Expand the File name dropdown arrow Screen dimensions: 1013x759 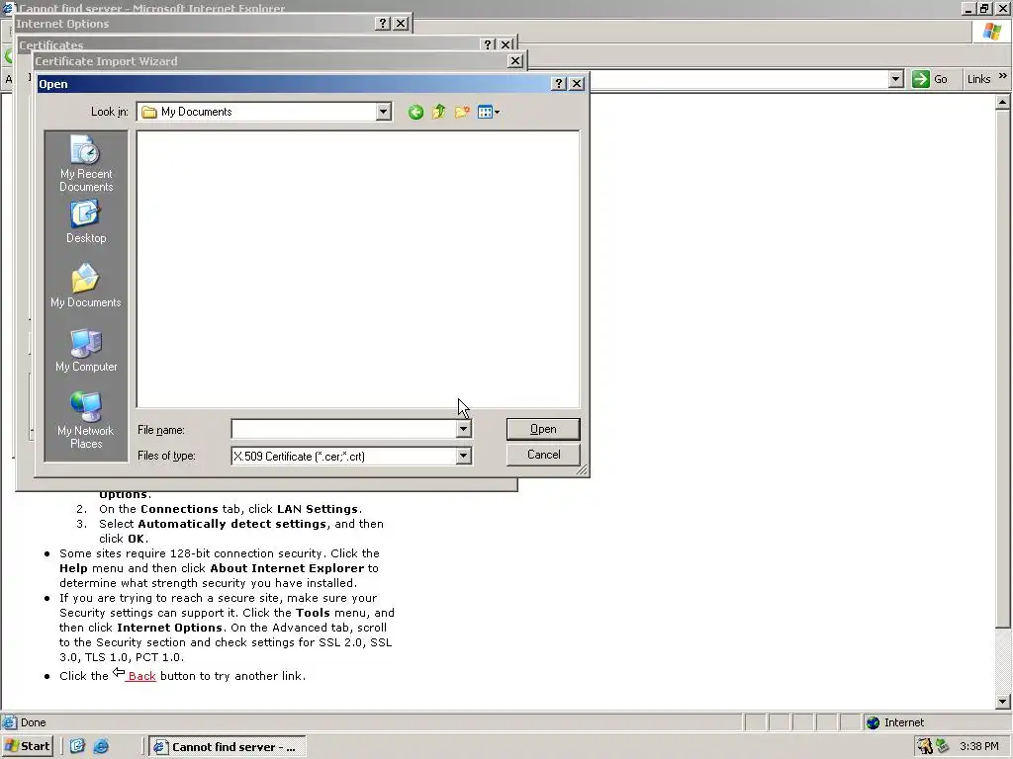pyautogui.click(x=463, y=429)
